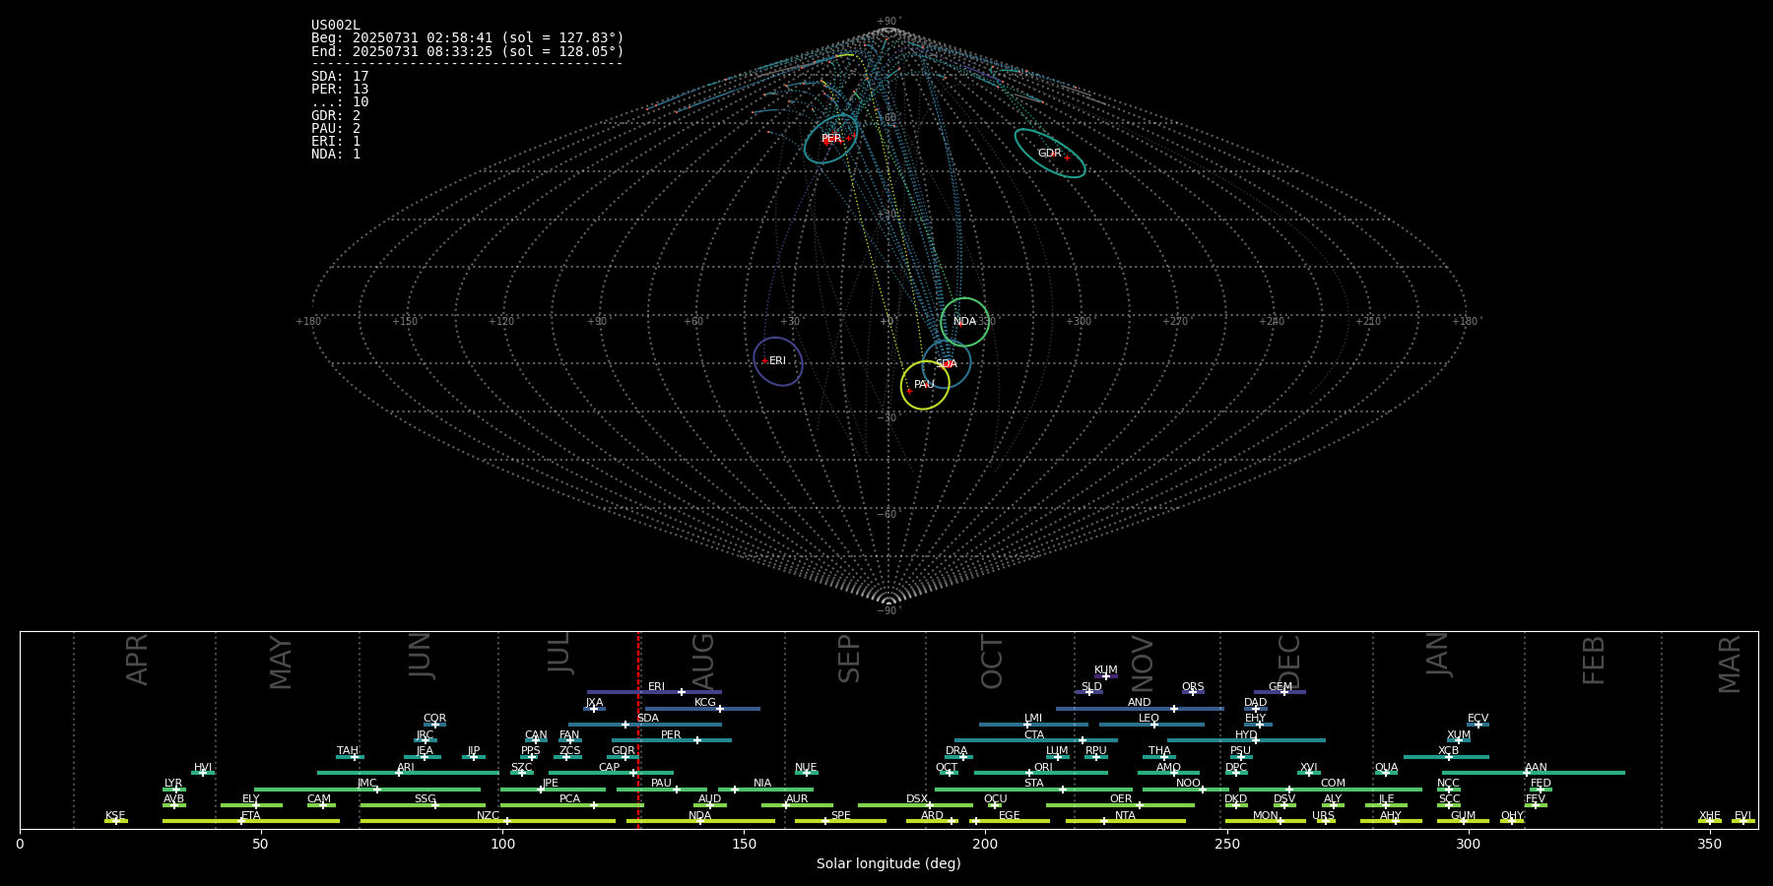1773x886 pixels.
Task: Select the STA shower bar in timeline
Action: click(1033, 790)
